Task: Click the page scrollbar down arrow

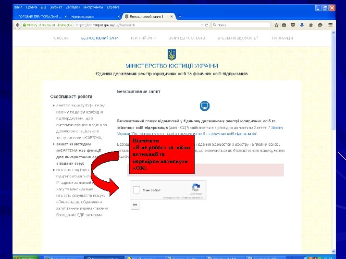Action: tap(333, 251)
